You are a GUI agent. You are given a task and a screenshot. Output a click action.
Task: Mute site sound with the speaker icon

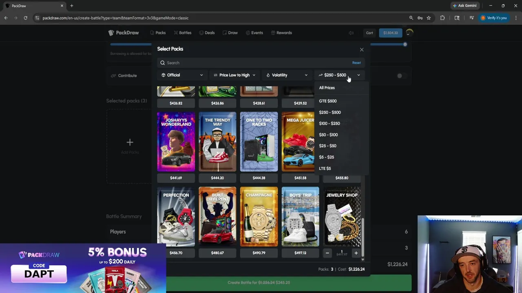351,33
